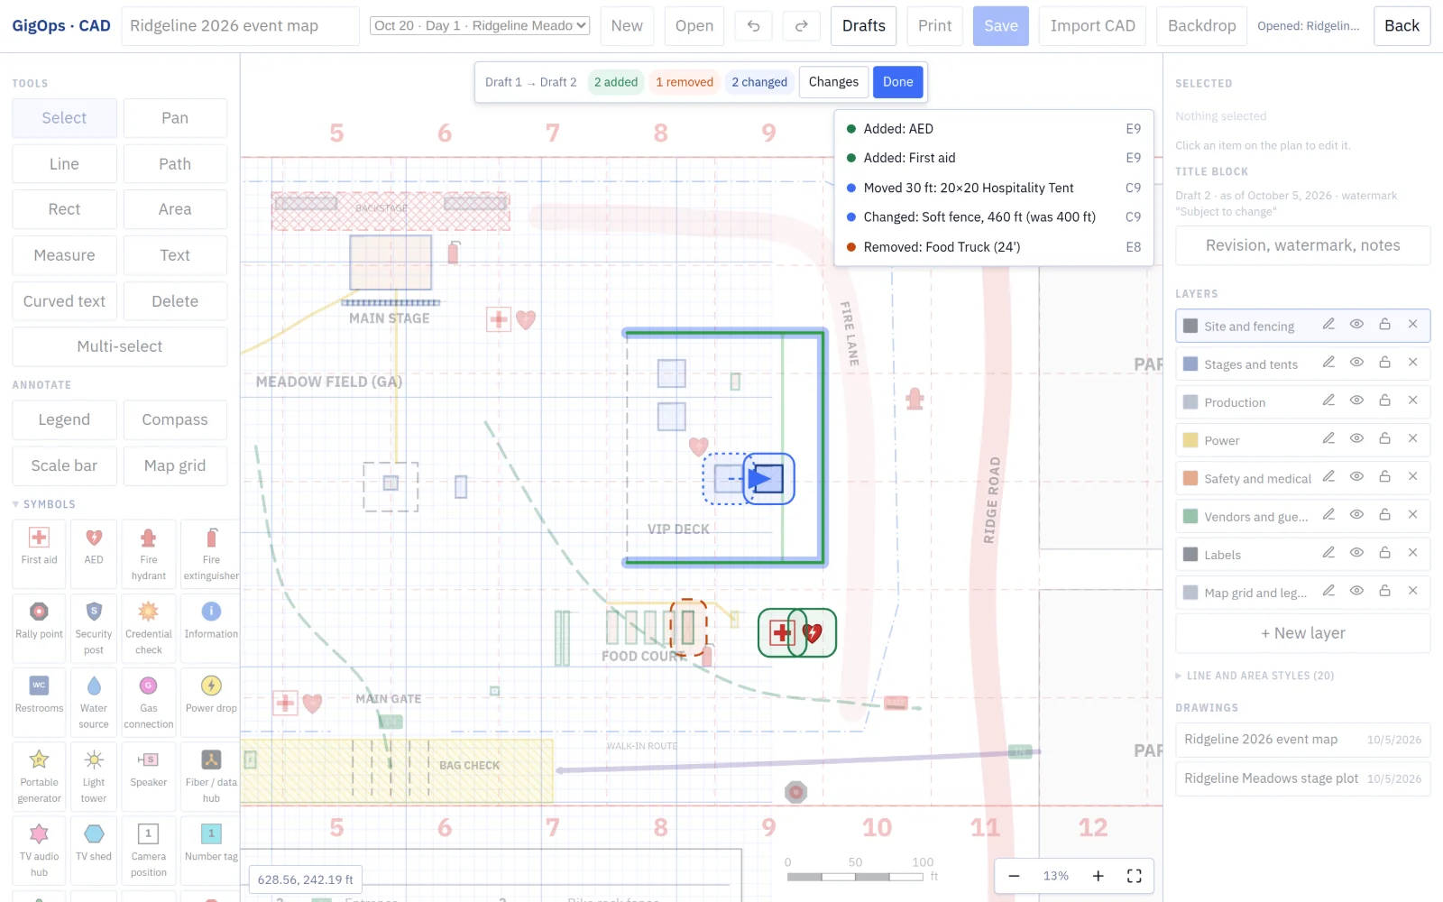The width and height of the screenshot is (1443, 902).
Task: Hide the Stages and tents layer
Action: point(1356,363)
